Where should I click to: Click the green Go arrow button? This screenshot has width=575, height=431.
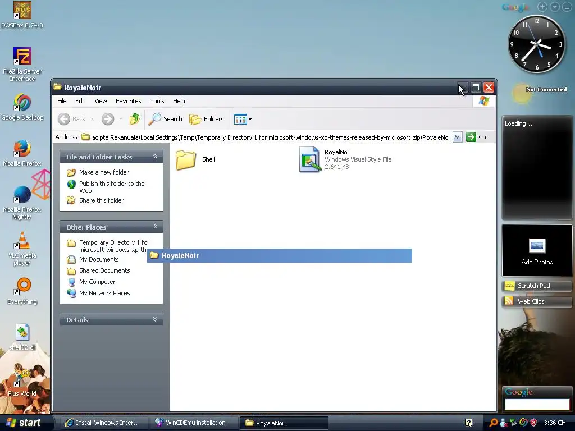pyautogui.click(x=471, y=137)
